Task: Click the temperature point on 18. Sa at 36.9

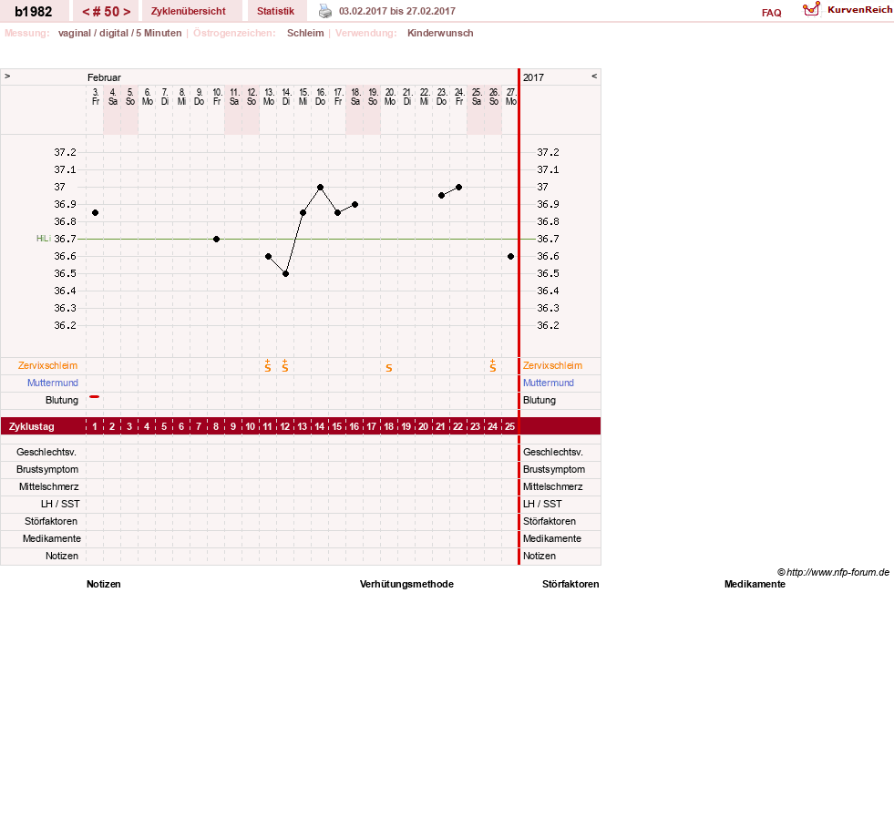Action: point(355,204)
